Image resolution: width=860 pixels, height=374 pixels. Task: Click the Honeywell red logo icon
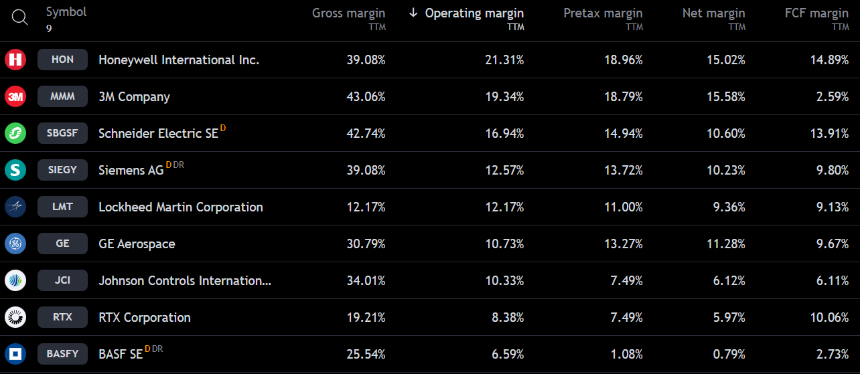click(x=15, y=60)
